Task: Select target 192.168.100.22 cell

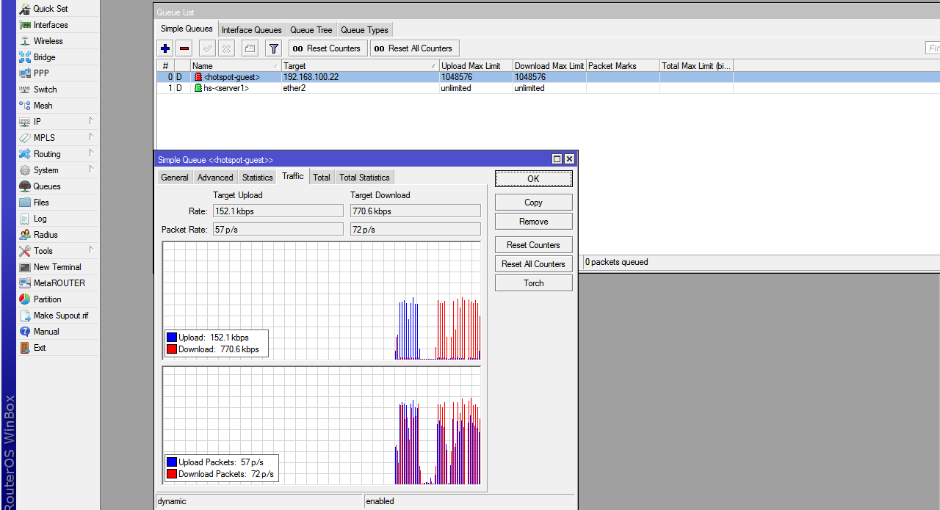Action: [360, 77]
